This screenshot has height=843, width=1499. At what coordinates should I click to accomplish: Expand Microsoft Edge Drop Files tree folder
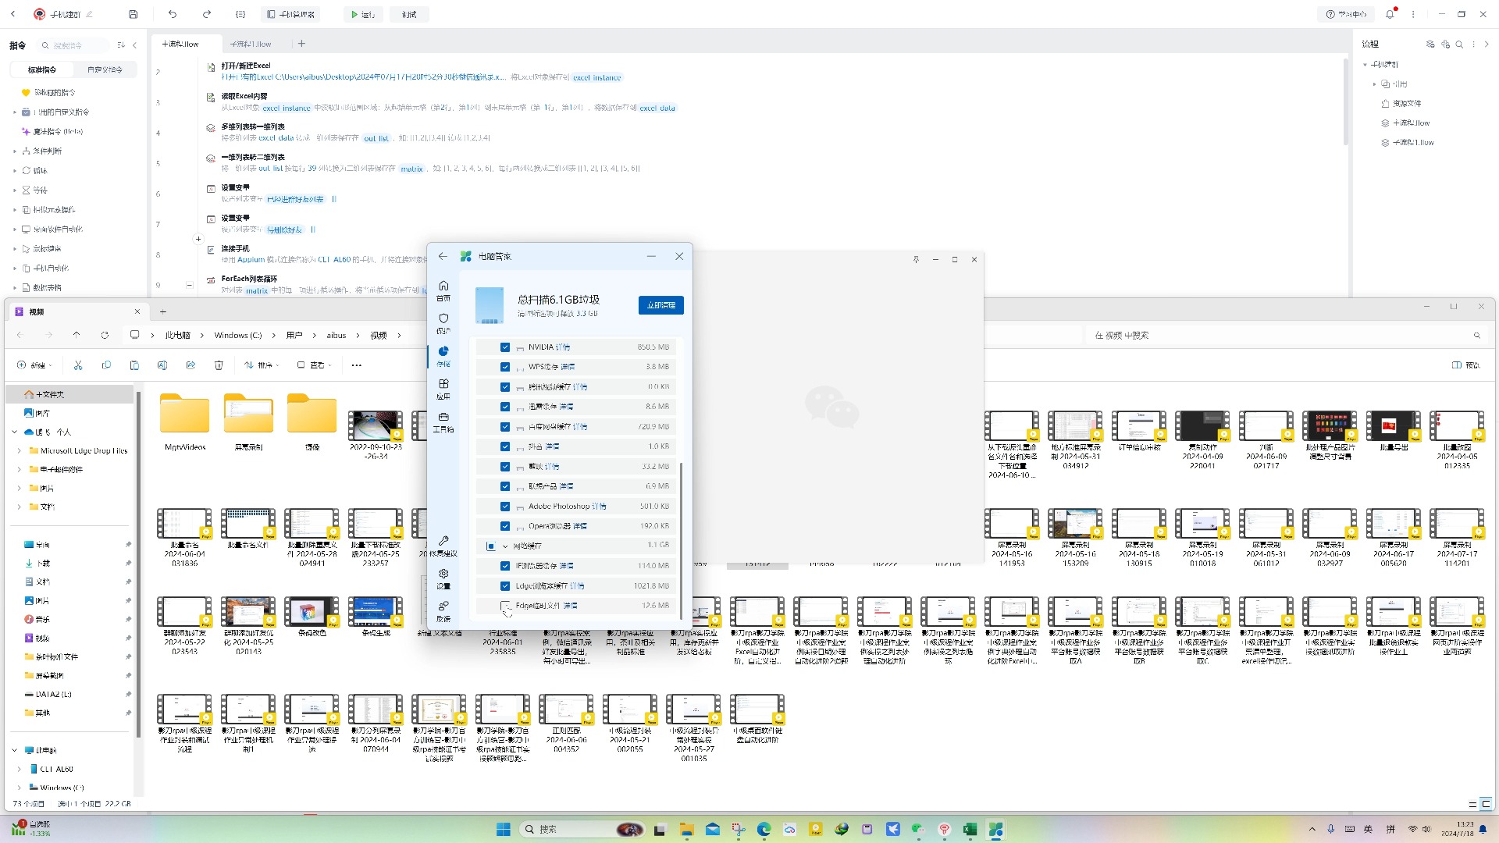pyautogui.click(x=20, y=451)
